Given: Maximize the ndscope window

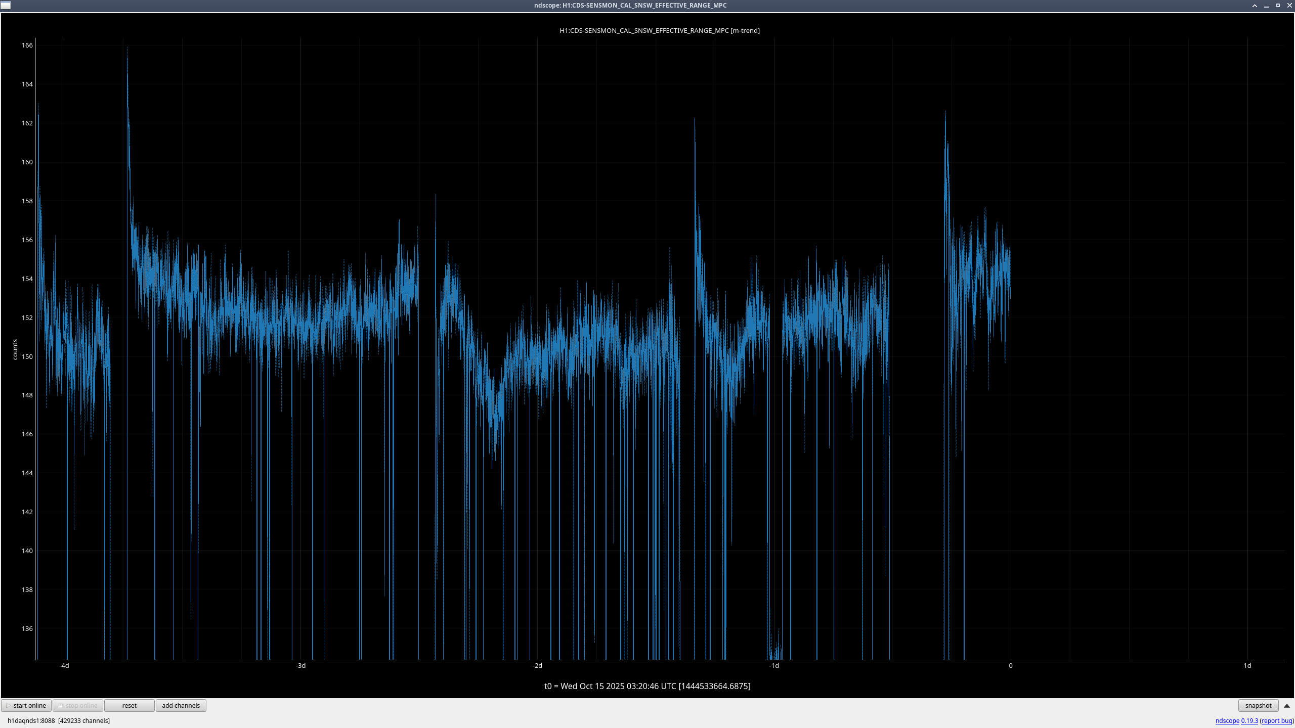Looking at the screenshot, I should (1278, 6).
